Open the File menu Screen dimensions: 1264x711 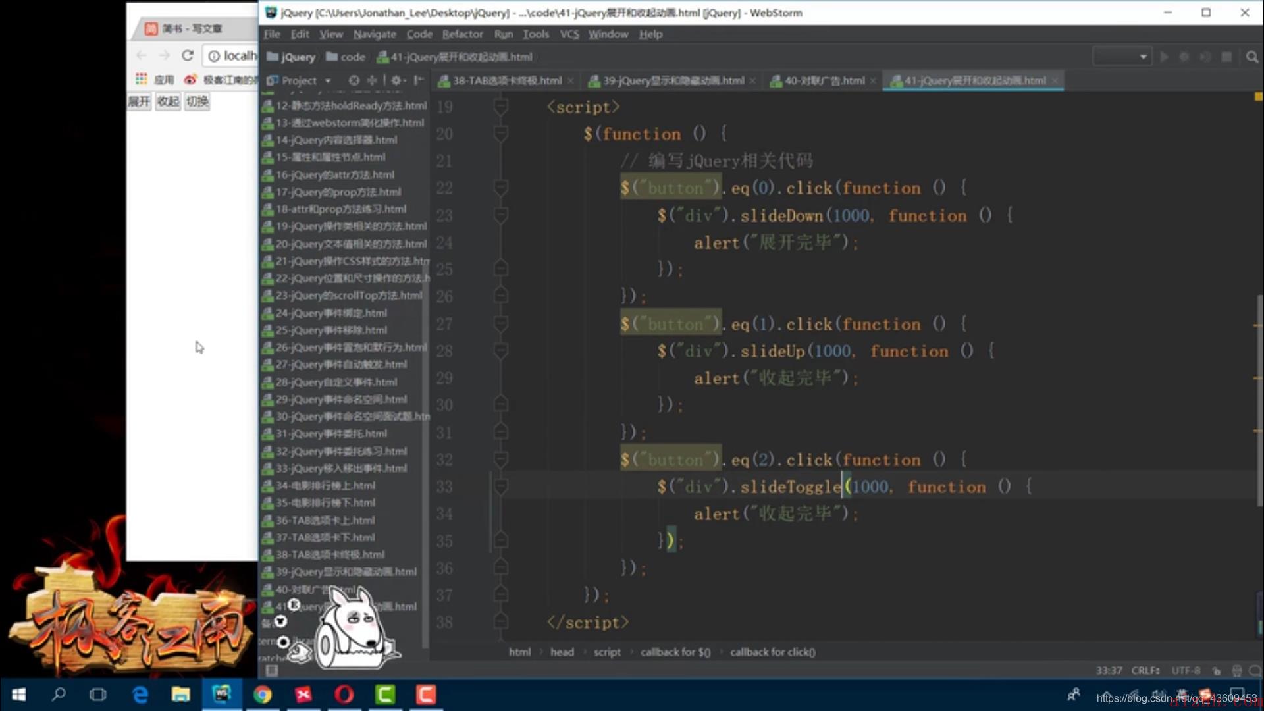[272, 34]
